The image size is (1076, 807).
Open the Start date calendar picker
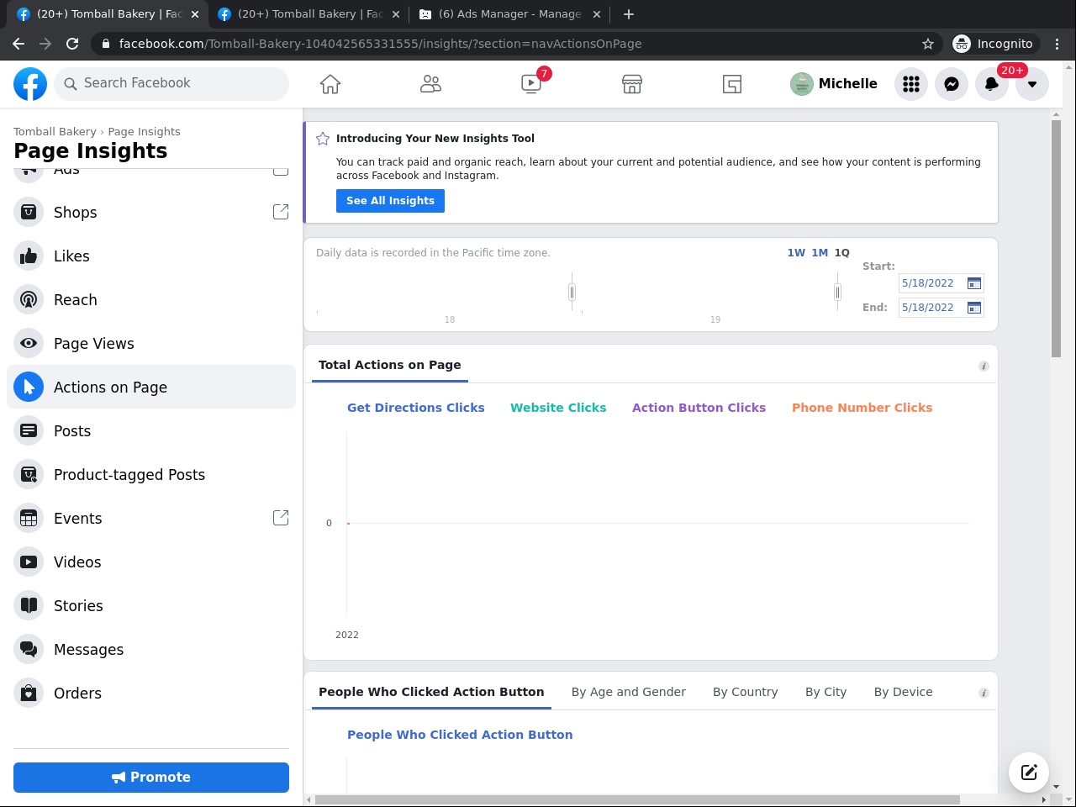[974, 283]
